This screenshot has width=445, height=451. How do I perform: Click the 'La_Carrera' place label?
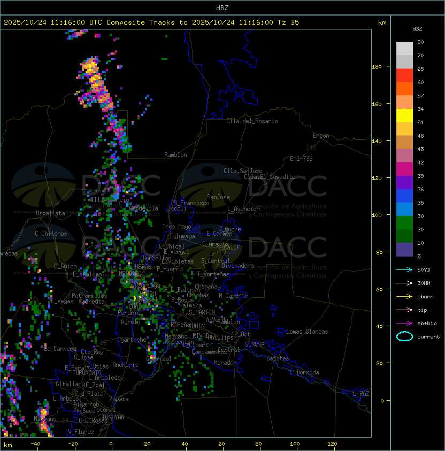(60, 349)
